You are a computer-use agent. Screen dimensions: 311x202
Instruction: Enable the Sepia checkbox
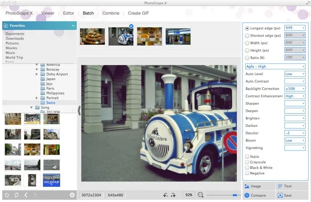click(247, 156)
